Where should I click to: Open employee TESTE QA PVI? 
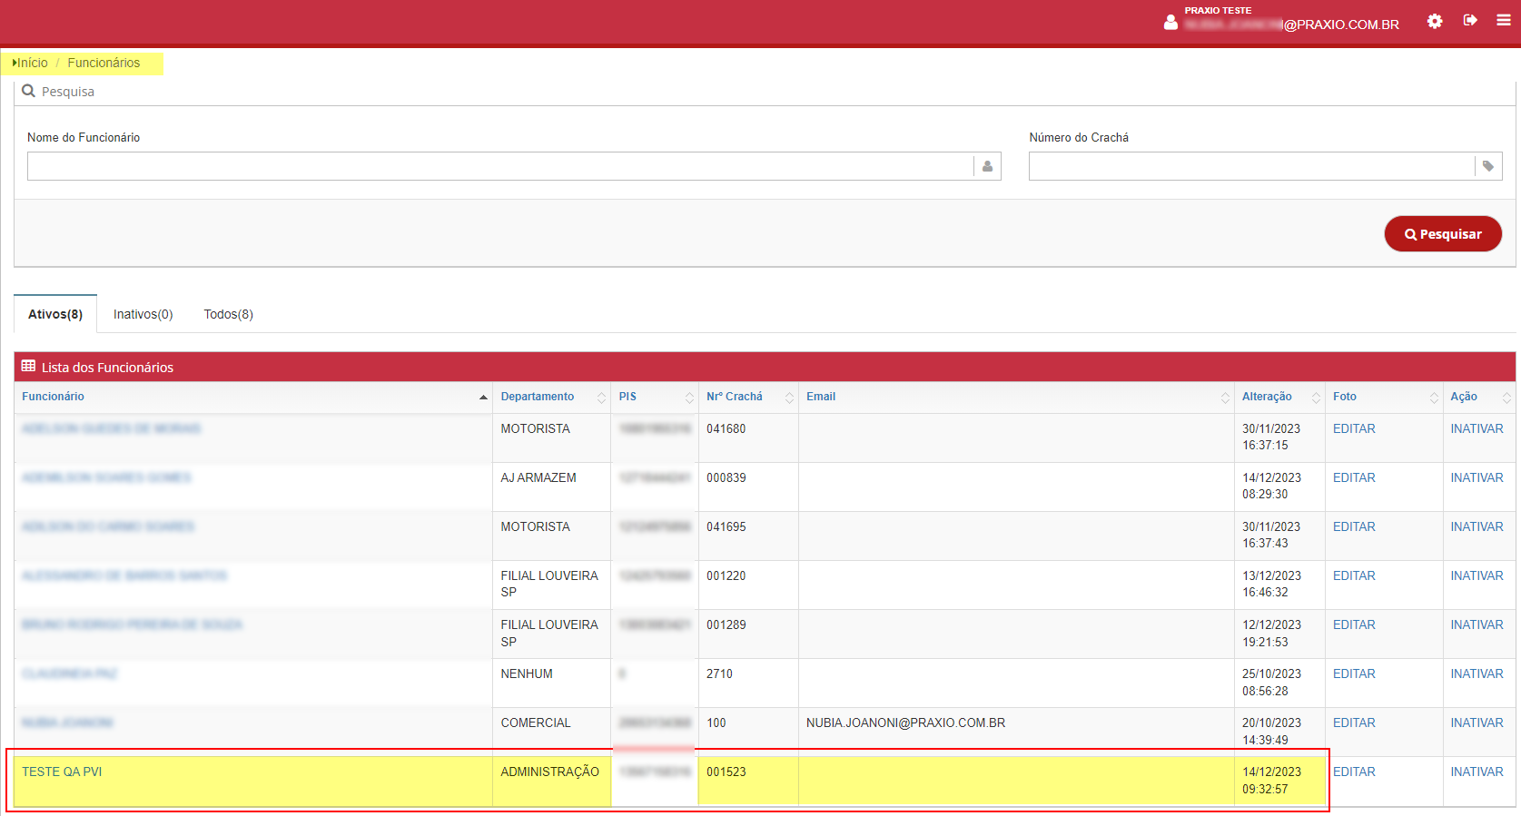tap(62, 772)
